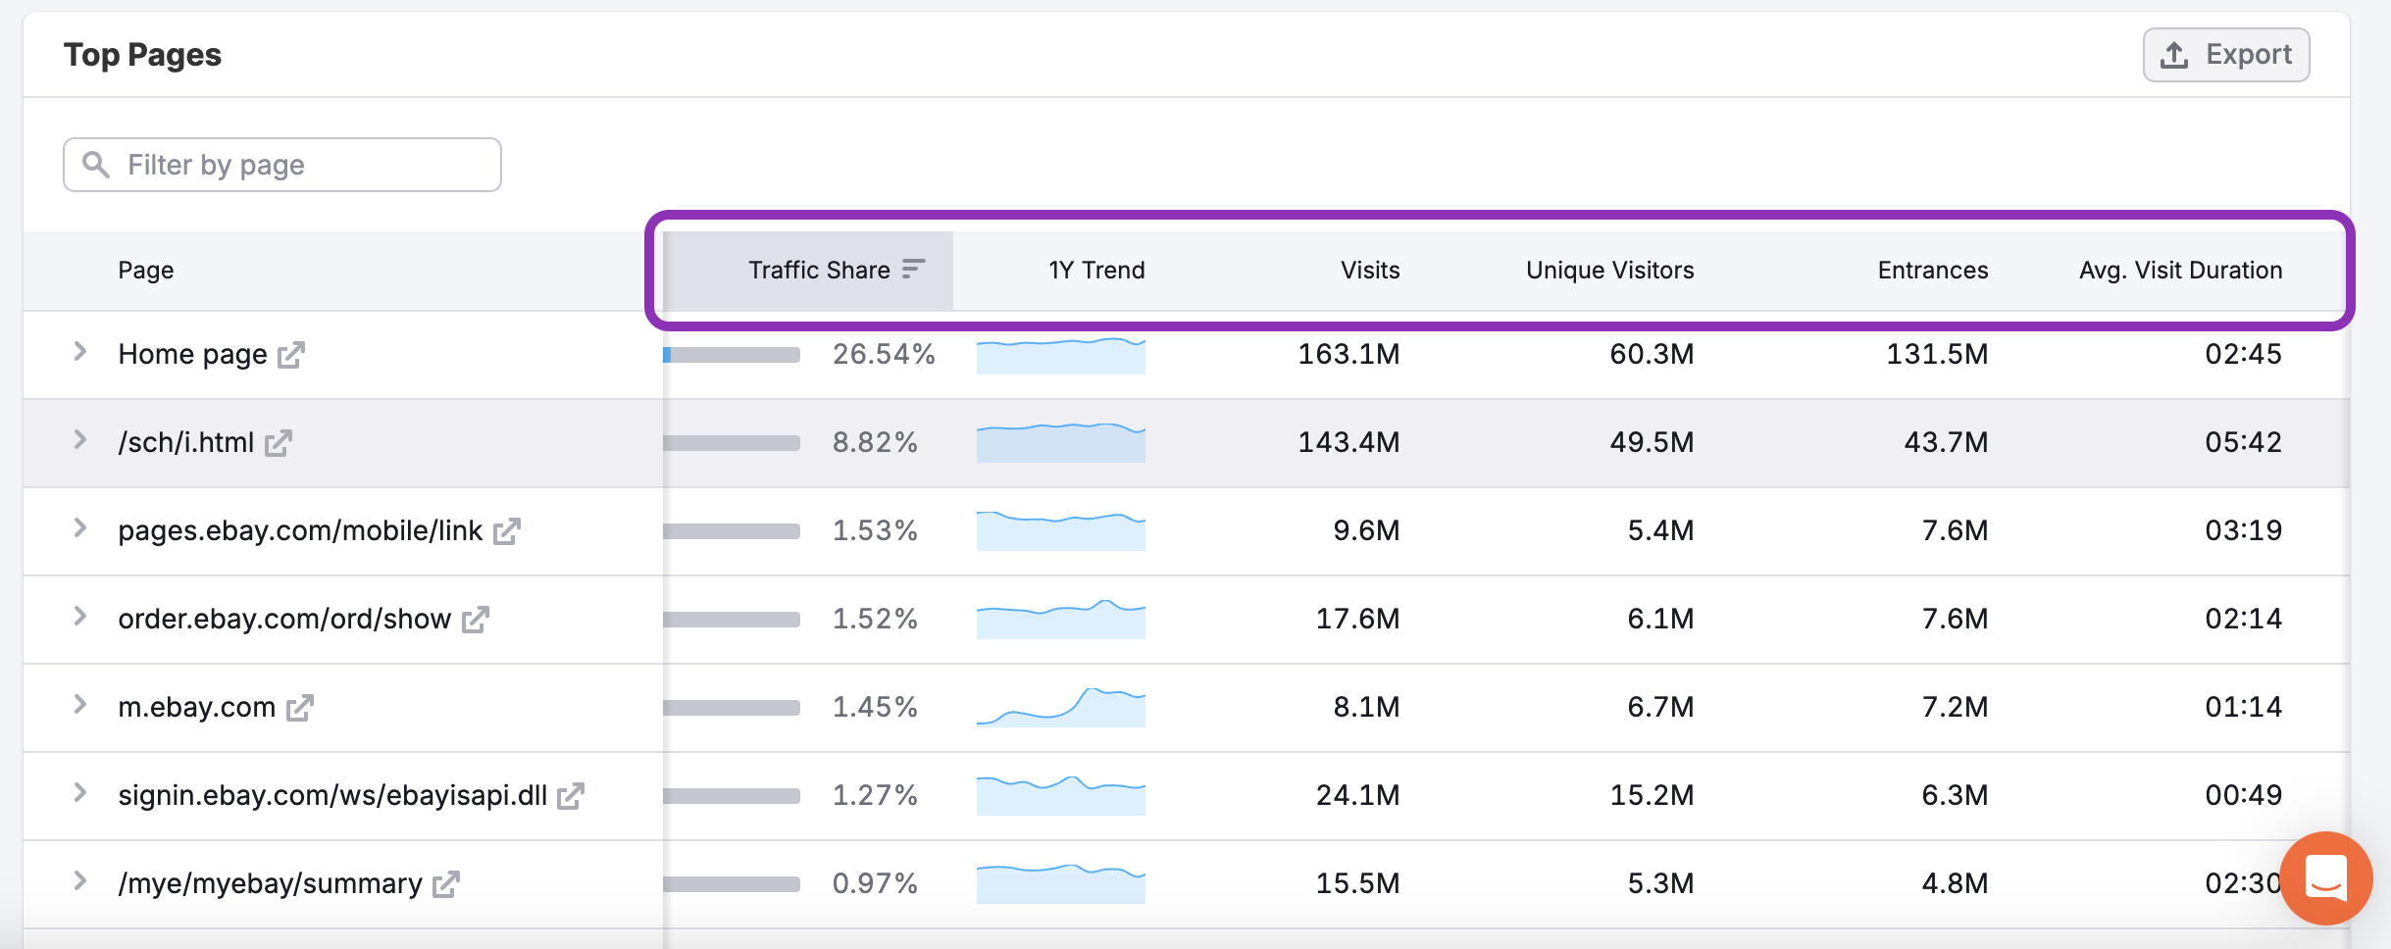This screenshot has width=2391, height=949.
Task: Click the upload arrow icon on Export button
Action: [x=2174, y=55]
